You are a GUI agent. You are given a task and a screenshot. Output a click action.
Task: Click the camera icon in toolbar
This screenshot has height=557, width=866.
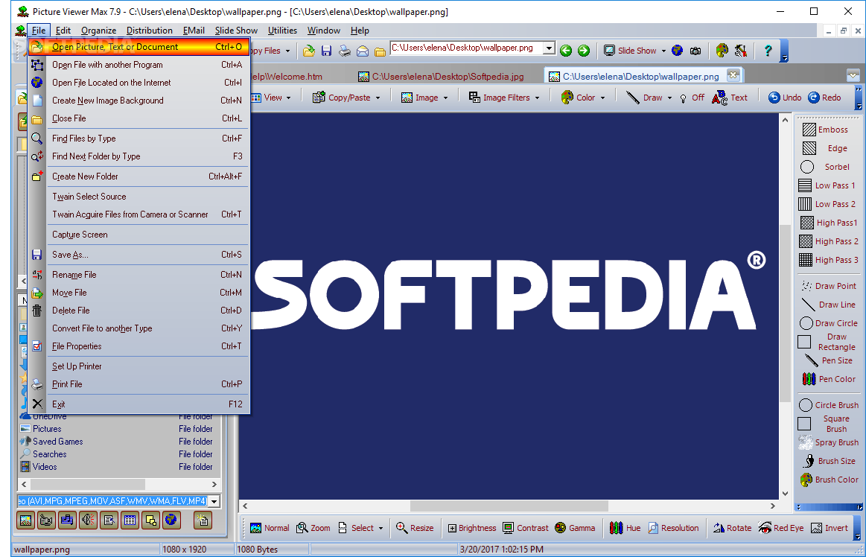coord(695,51)
